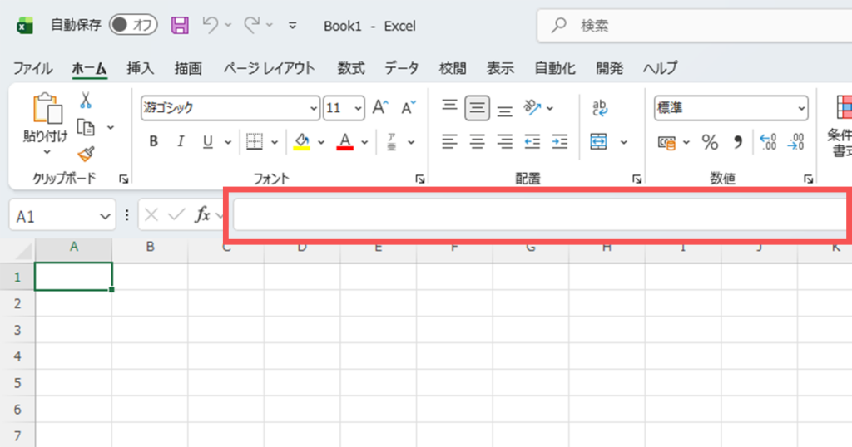Screen dimensions: 852x447
Task: Click the fx Insert Function icon
Action: point(203,215)
